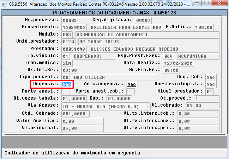The height and width of the screenshot is (159, 229).
Task: Click the Cob. field 01,00000
Action: [119, 99]
